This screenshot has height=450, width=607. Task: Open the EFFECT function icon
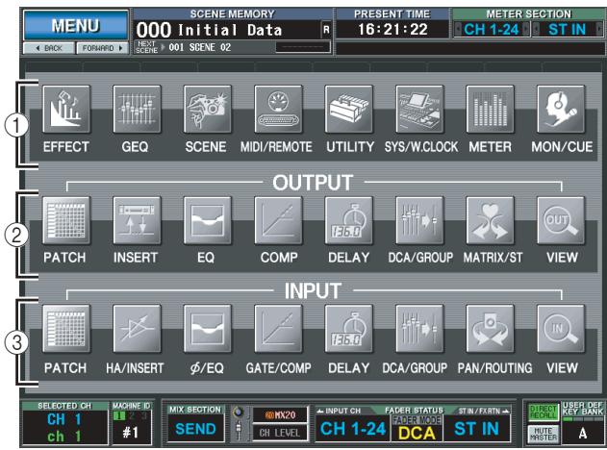coord(66,109)
